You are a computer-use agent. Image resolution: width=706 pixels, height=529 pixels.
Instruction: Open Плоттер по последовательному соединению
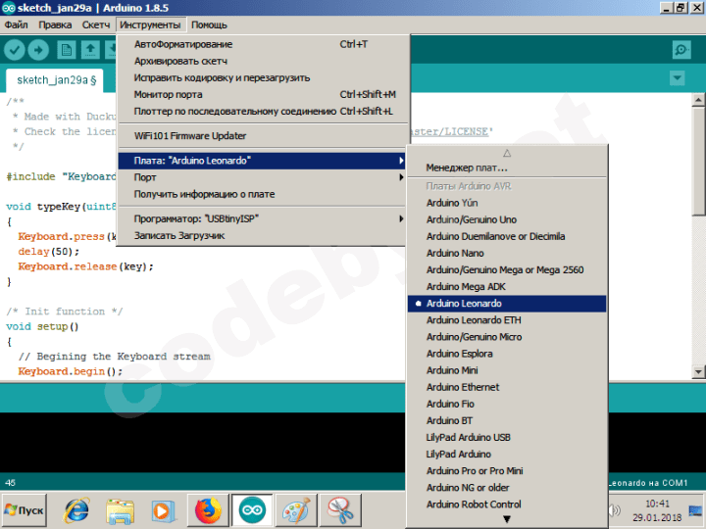pyautogui.click(x=264, y=111)
